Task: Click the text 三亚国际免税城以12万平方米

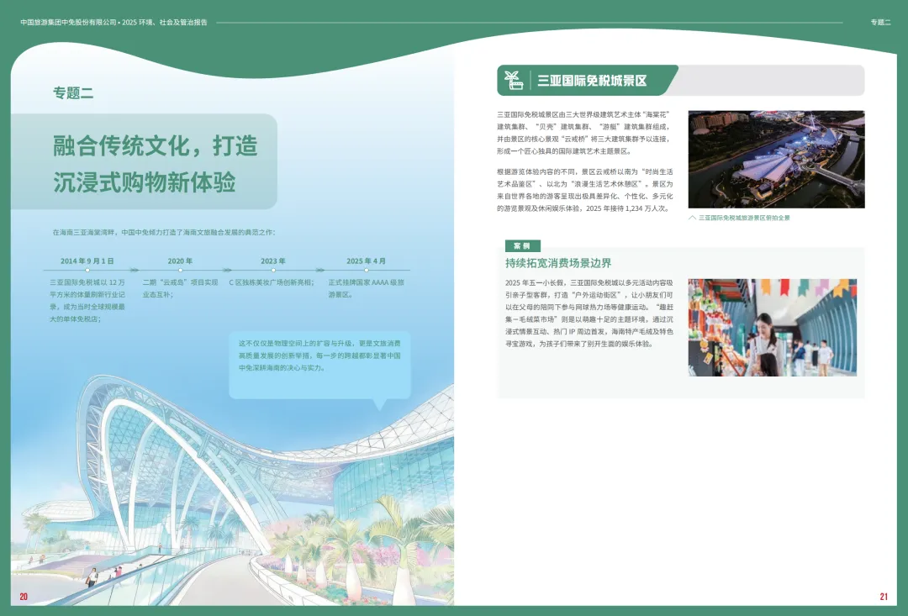Action: [87, 301]
